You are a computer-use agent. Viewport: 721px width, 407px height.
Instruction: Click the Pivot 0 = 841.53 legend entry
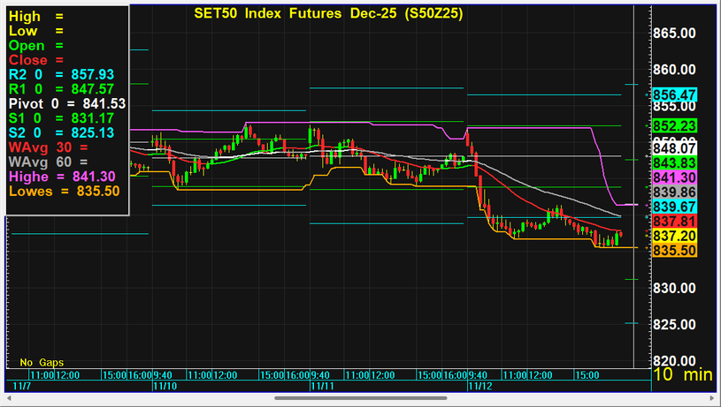click(67, 103)
